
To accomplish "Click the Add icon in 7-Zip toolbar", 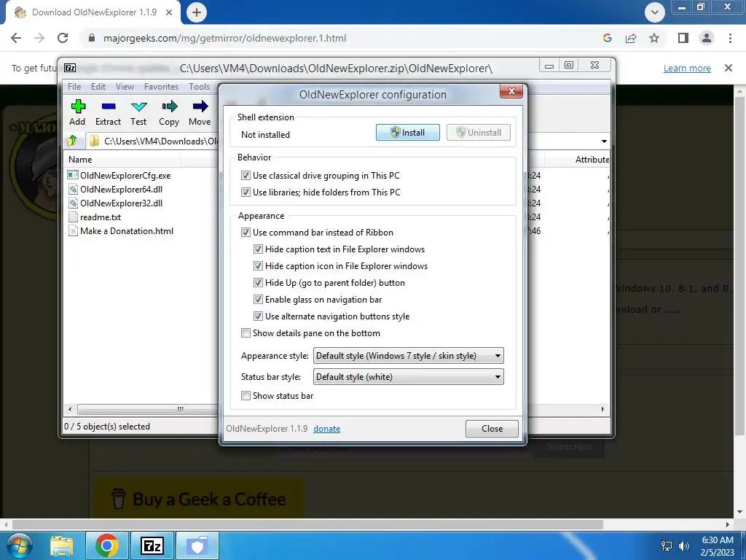I will coord(77,106).
